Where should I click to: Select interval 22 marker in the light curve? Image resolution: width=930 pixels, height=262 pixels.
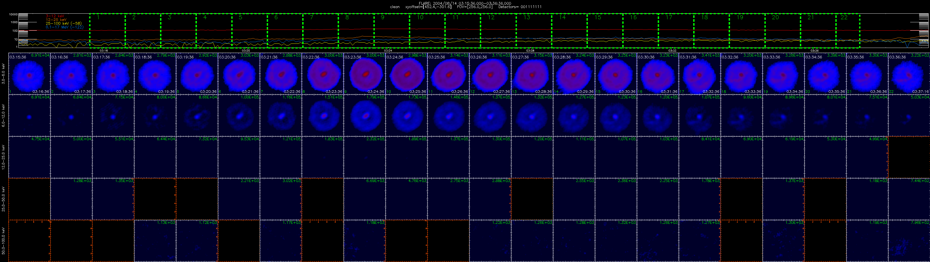[844, 17]
